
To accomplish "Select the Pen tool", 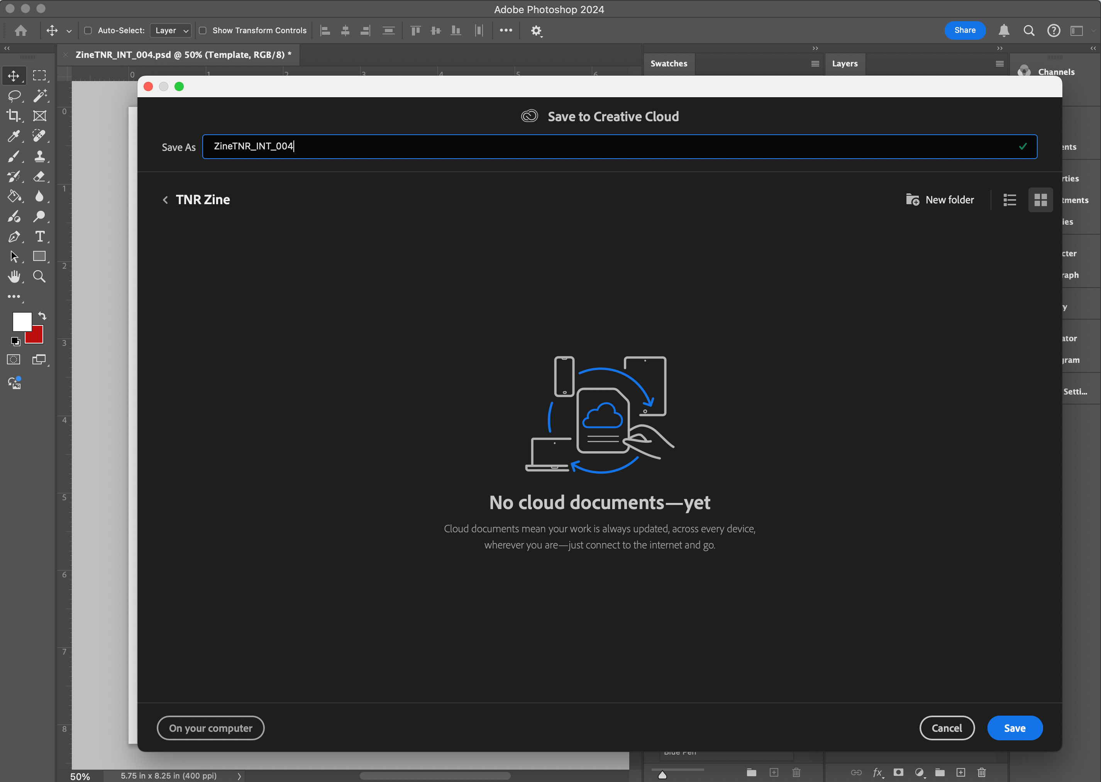I will pyautogui.click(x=14, y=237).
